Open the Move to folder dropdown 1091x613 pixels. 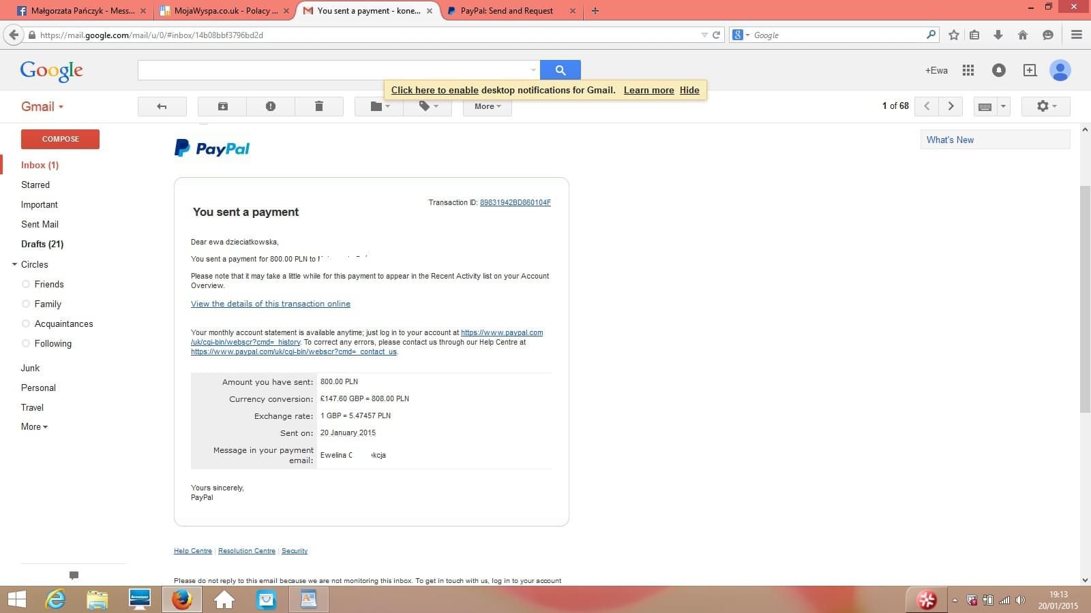pos(379,106)
